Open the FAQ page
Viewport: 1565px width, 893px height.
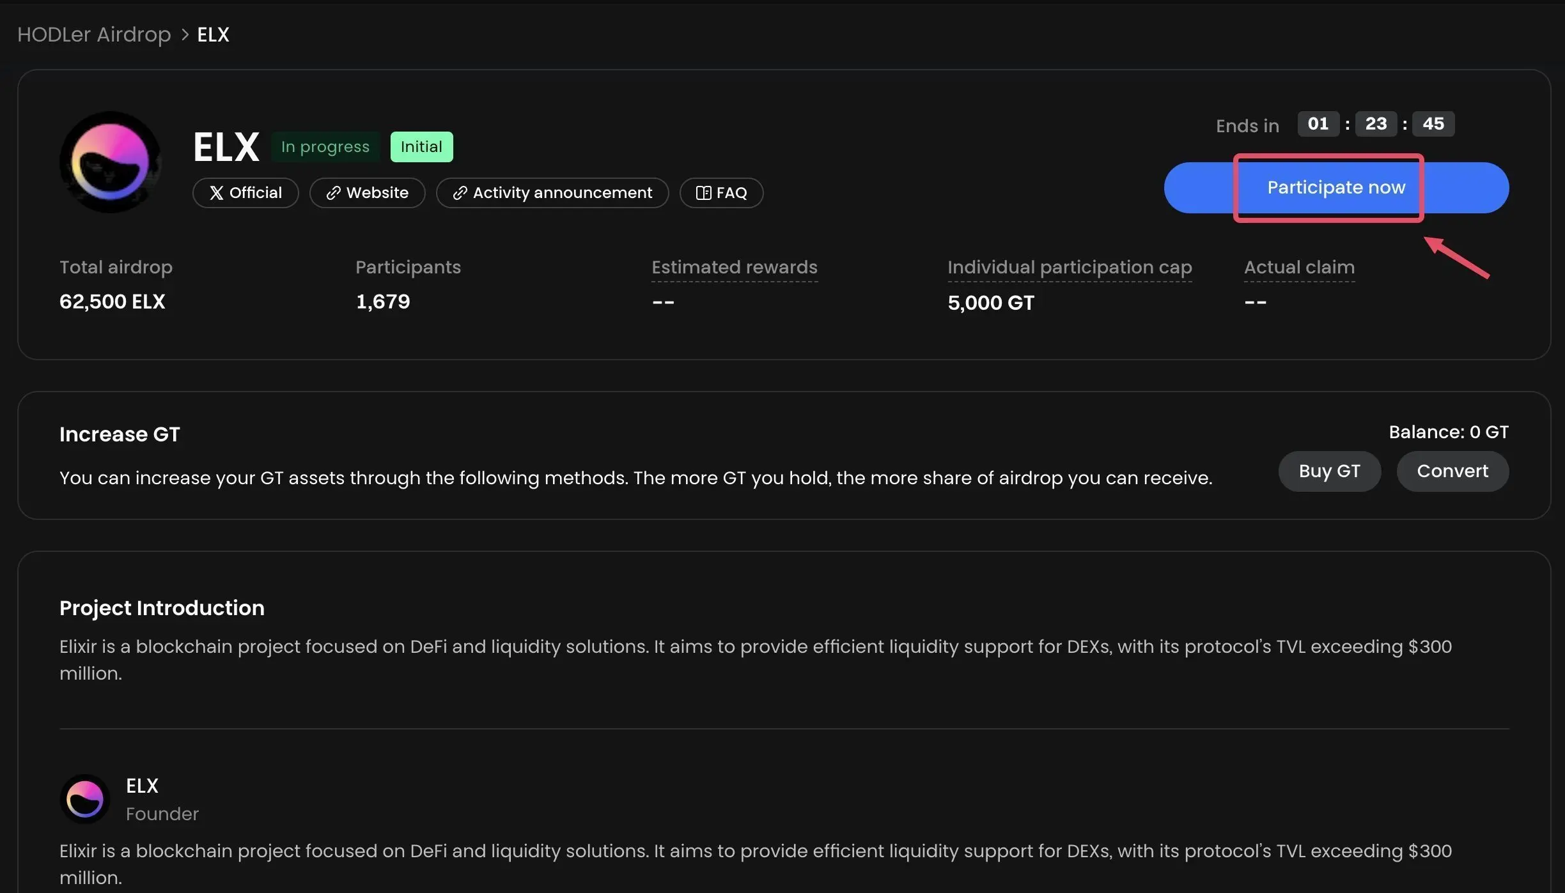(x=731, y=193)
